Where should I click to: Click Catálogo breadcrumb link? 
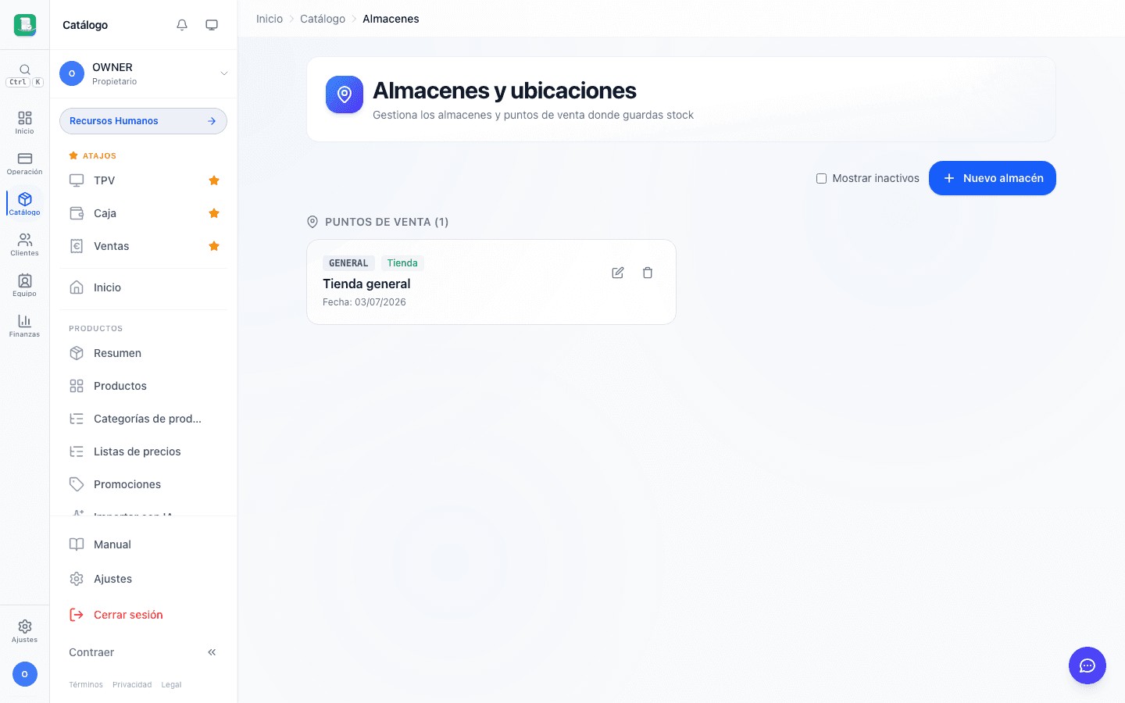[323, 19]
